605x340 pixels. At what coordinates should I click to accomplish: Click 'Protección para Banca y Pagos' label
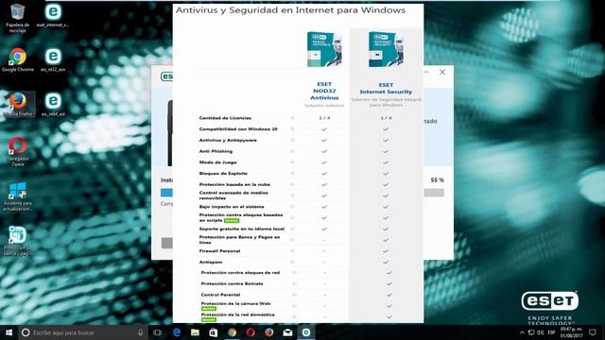[239, 240]
